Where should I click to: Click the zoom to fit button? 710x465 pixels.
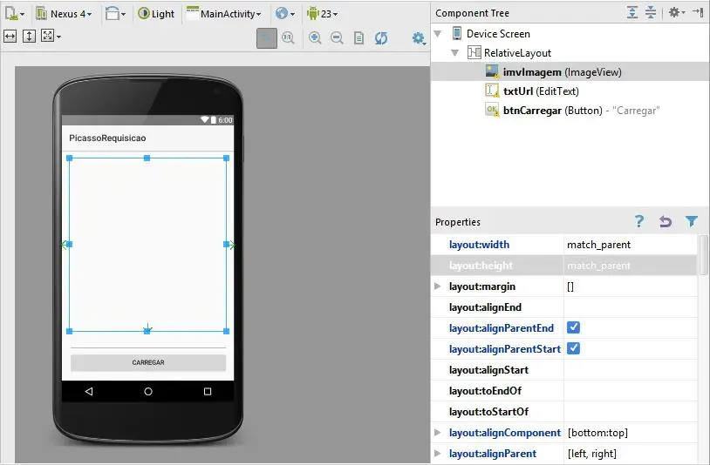point(267,38)
